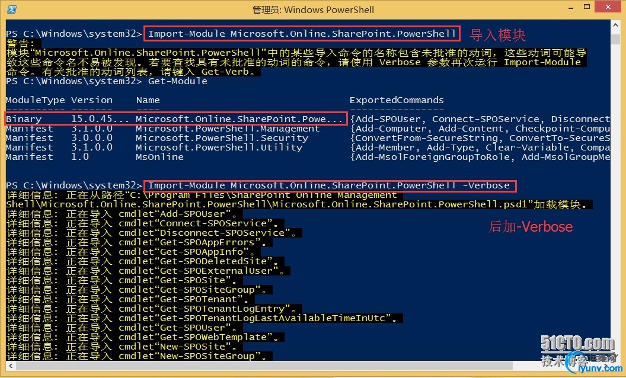Click the 'Name' column header
The image size is (626, 378).
point(148,100)
